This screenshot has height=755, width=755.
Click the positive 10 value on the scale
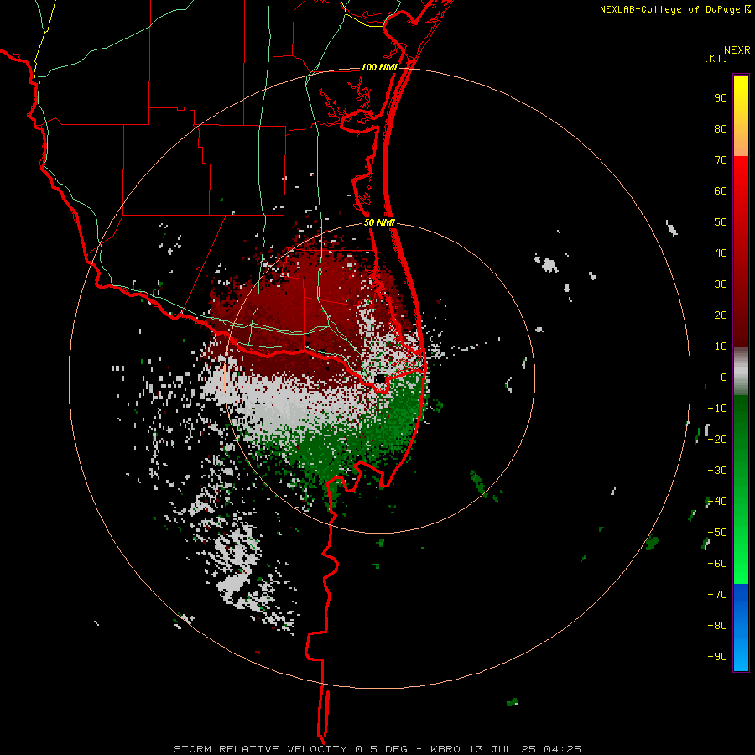(x=721, y=346)
